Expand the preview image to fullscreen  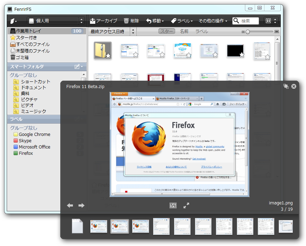186,206
